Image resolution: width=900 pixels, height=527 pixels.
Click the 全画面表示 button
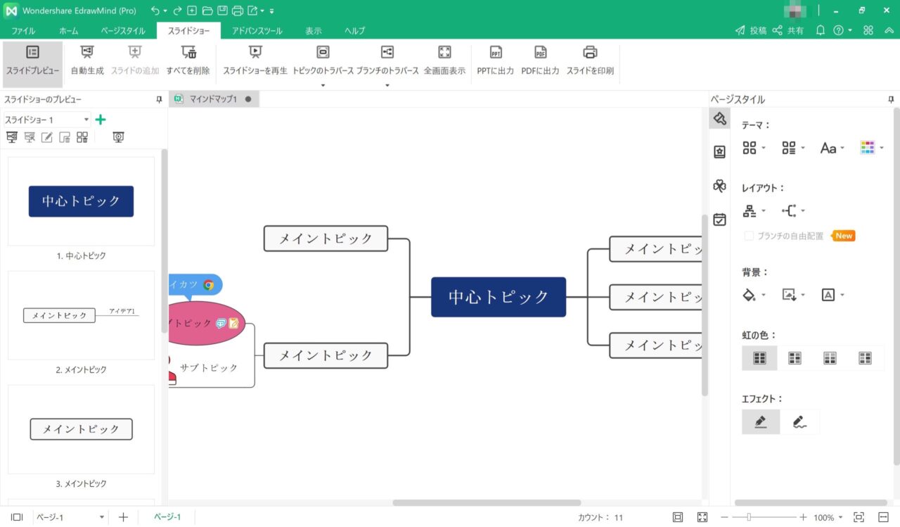click(444, 61)
